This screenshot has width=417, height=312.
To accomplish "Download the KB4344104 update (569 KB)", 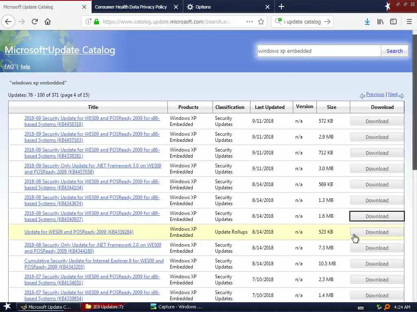I will pos(377,184).
